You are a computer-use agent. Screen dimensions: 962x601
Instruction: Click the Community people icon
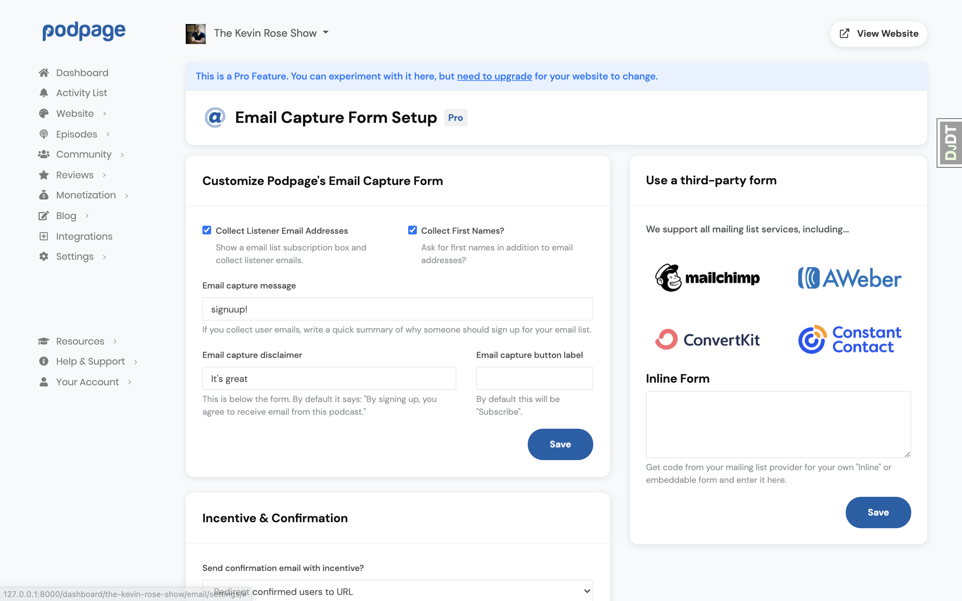44,154
